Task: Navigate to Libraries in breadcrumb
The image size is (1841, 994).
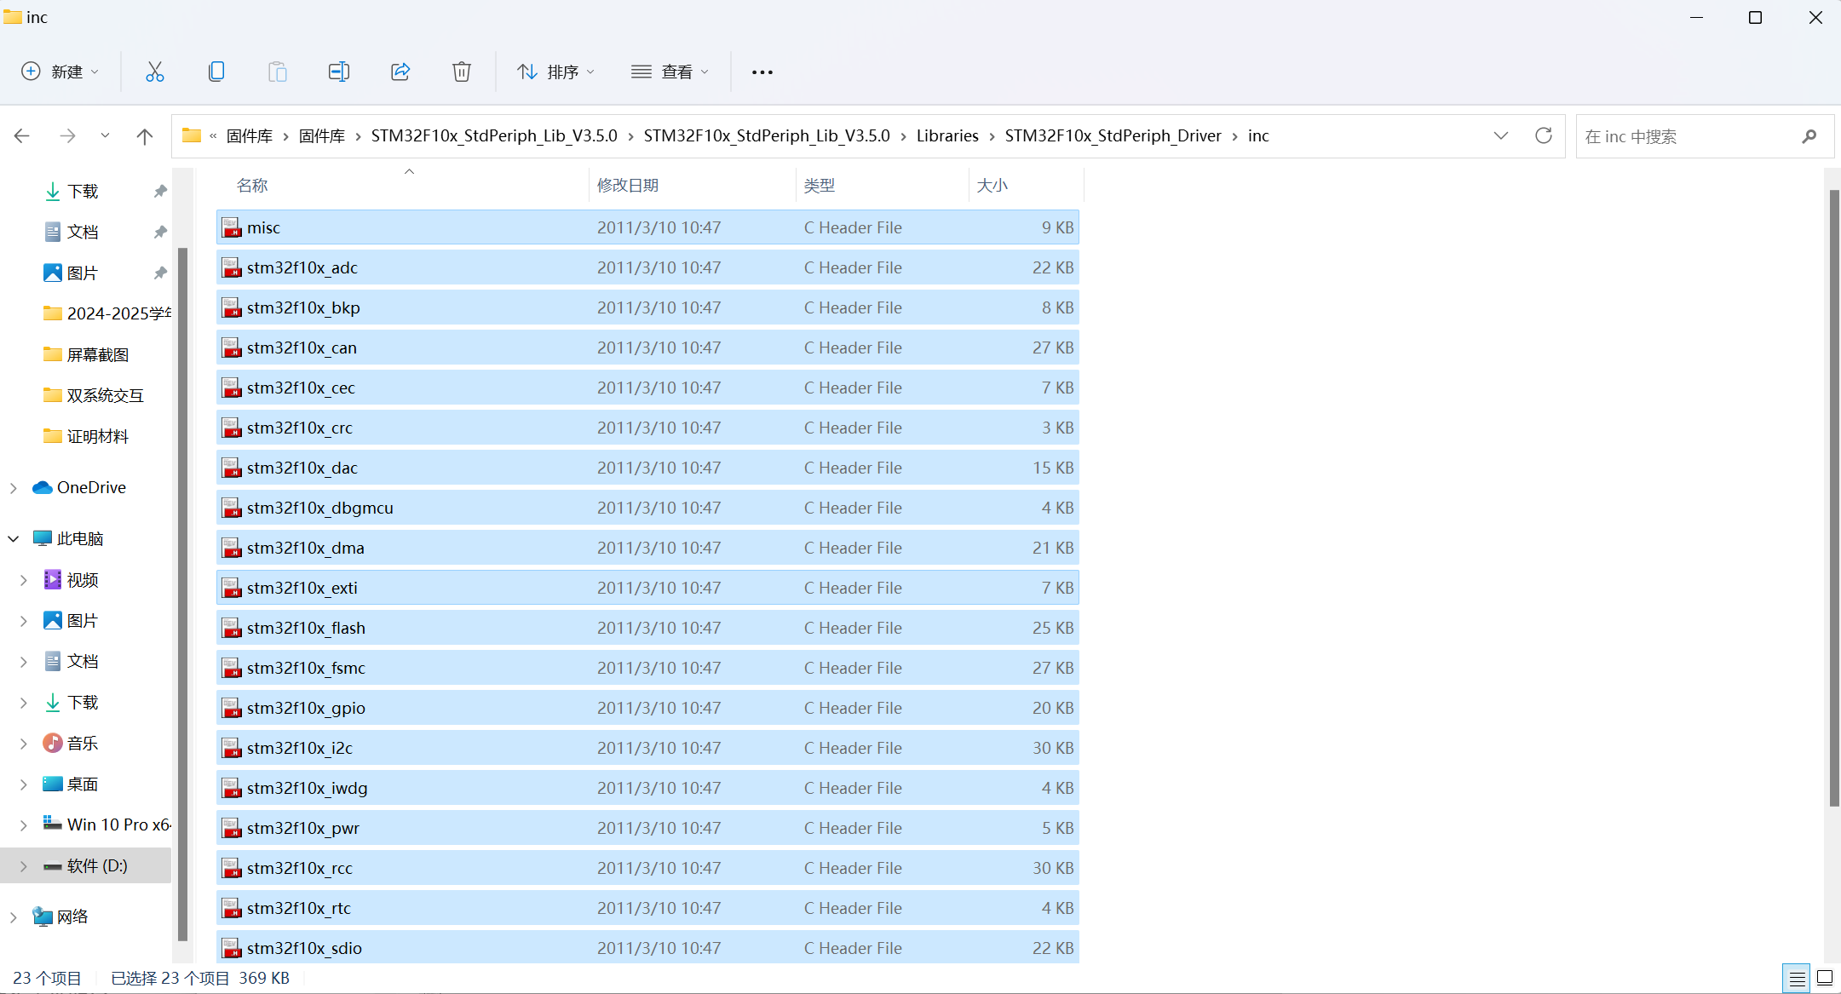Action: click(947, 135)
